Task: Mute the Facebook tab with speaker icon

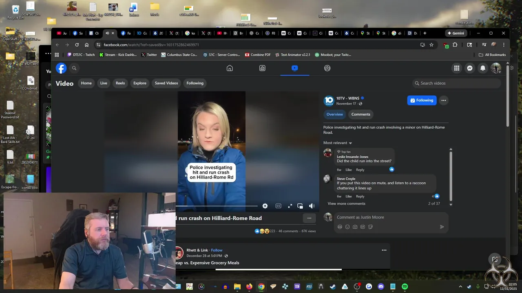Action: coord(107,33)
